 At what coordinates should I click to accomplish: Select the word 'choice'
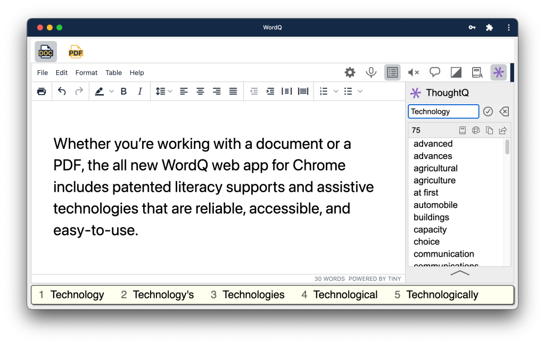coord(426,241)
